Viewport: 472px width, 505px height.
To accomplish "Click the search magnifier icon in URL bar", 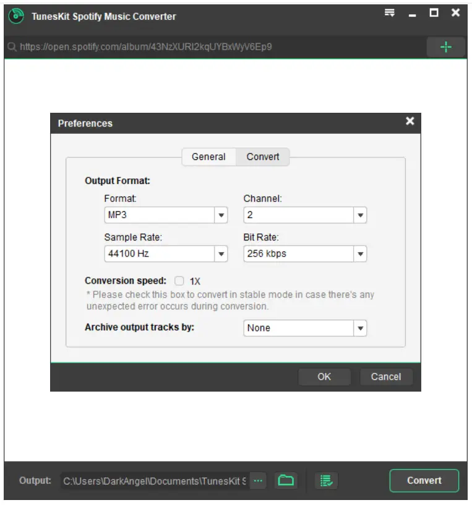I will (x=12, y=47).
